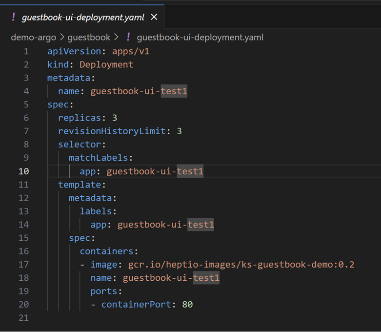The height and width of the screenshot is (332, 381).
Task: Click line number 21 in the gutter
Action: [23, 318]
